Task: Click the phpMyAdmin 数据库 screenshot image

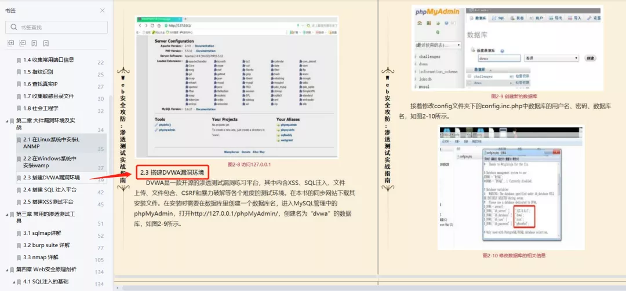Action: (507, 48)
